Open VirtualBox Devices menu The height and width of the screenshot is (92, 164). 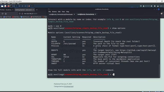(14, 4)
